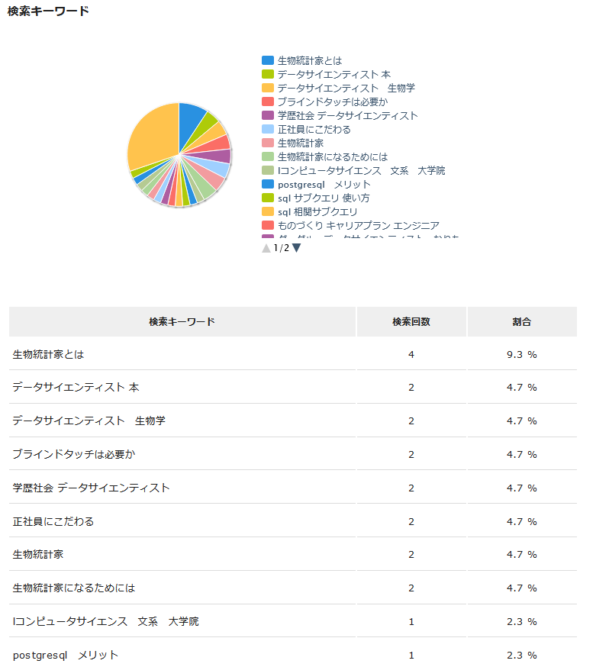
Task: Click green legend swatch for データサイエンティスト 本
Action: point(268,74)
